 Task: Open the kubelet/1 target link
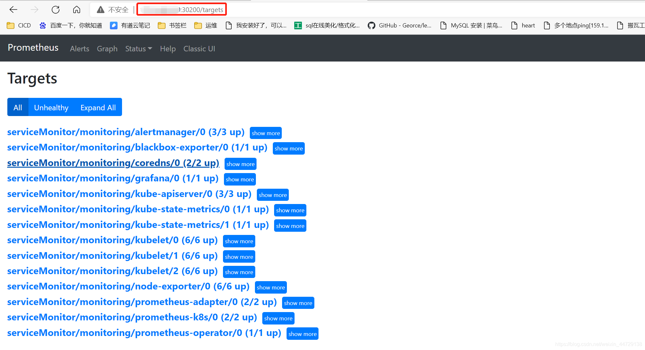pyautogui.click(x=112, y=256)
